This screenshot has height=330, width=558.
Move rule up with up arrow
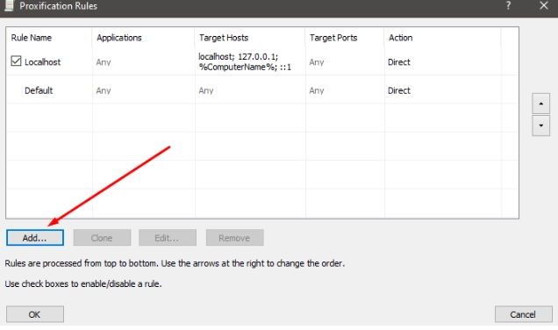point(541,104)
